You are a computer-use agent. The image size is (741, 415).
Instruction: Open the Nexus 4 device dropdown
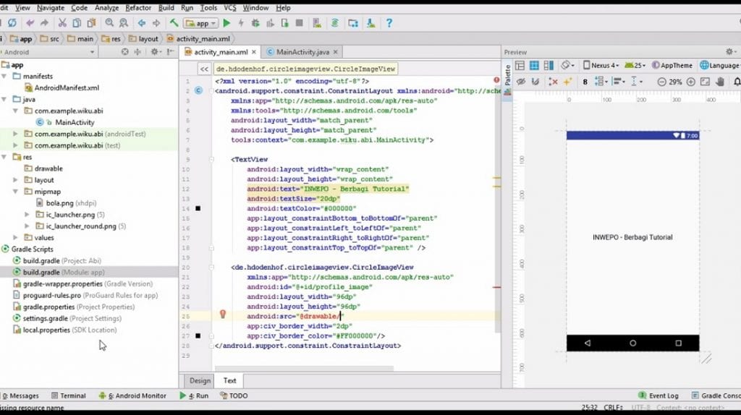(601, 65)
